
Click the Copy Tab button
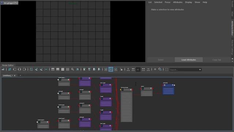pos(216,60)
